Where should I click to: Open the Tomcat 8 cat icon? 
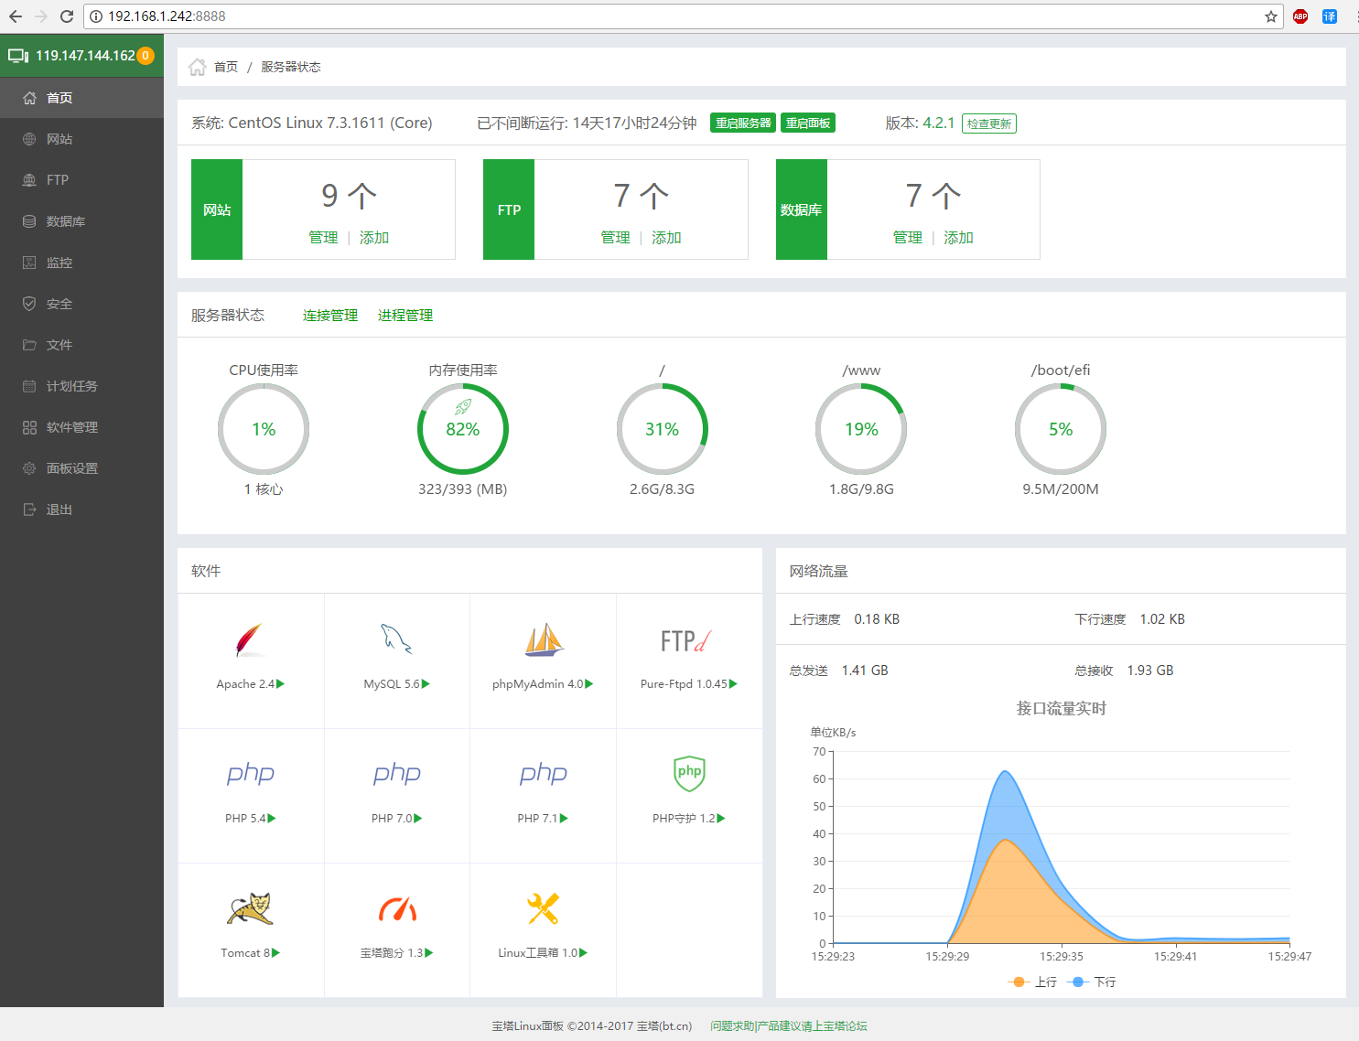250,908
